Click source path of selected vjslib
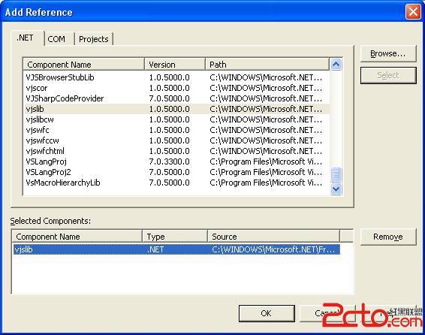Screen dimensions: 425x335 point(273,249)
